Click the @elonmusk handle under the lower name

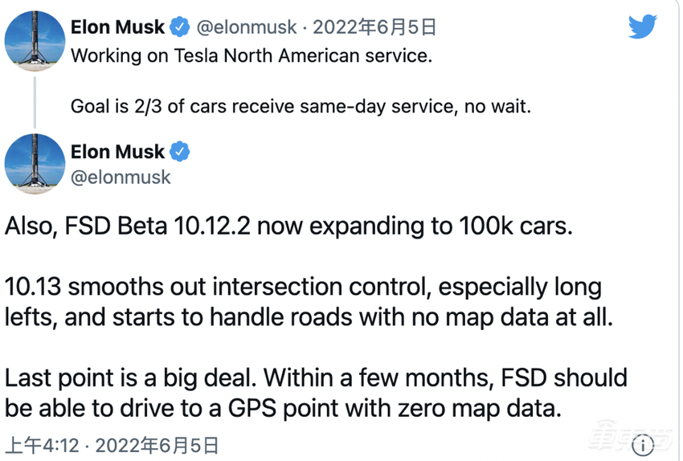(x=121, y=177)
